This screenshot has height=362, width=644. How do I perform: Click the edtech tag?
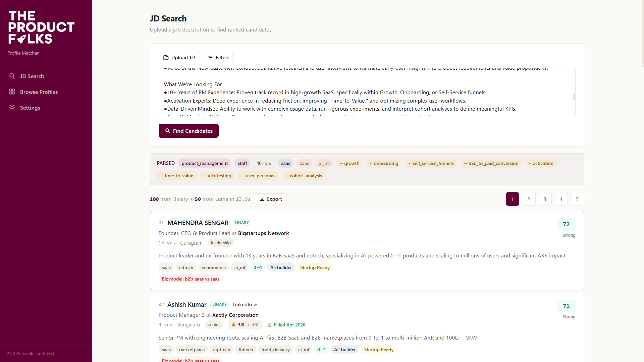(186, 267)
